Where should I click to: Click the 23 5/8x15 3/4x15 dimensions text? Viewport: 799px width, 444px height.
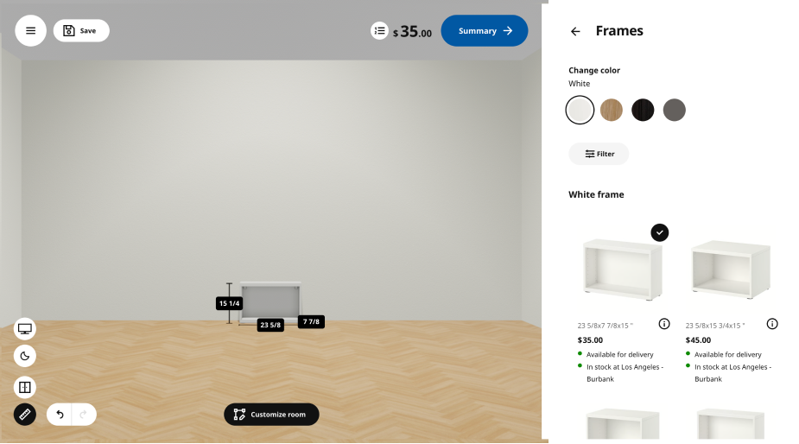[x=715, y=326]
